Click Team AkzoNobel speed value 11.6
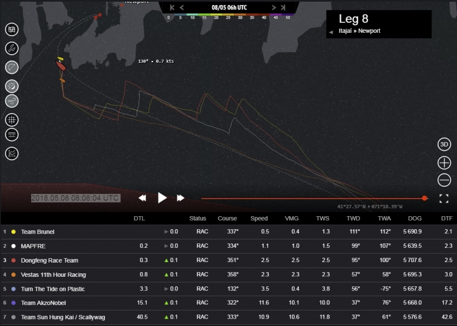The width and height of the screenshot is (457, 326). [264, 303]
